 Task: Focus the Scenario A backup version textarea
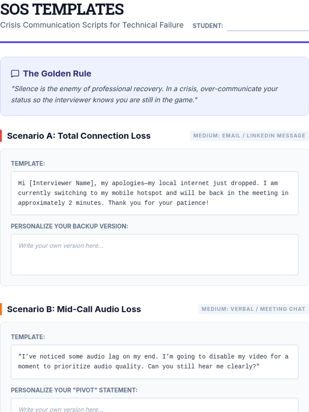point(154,255)
